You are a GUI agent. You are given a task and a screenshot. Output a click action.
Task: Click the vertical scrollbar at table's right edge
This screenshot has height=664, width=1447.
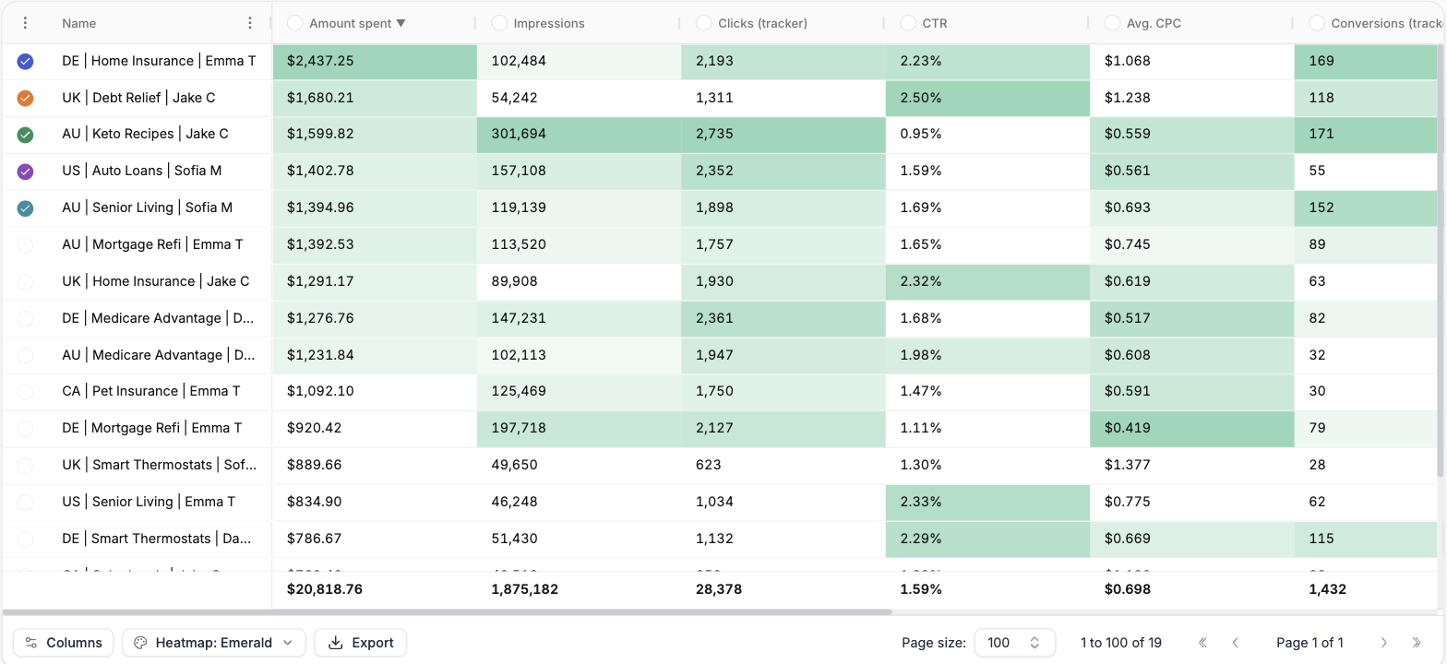pos(1441,260)
